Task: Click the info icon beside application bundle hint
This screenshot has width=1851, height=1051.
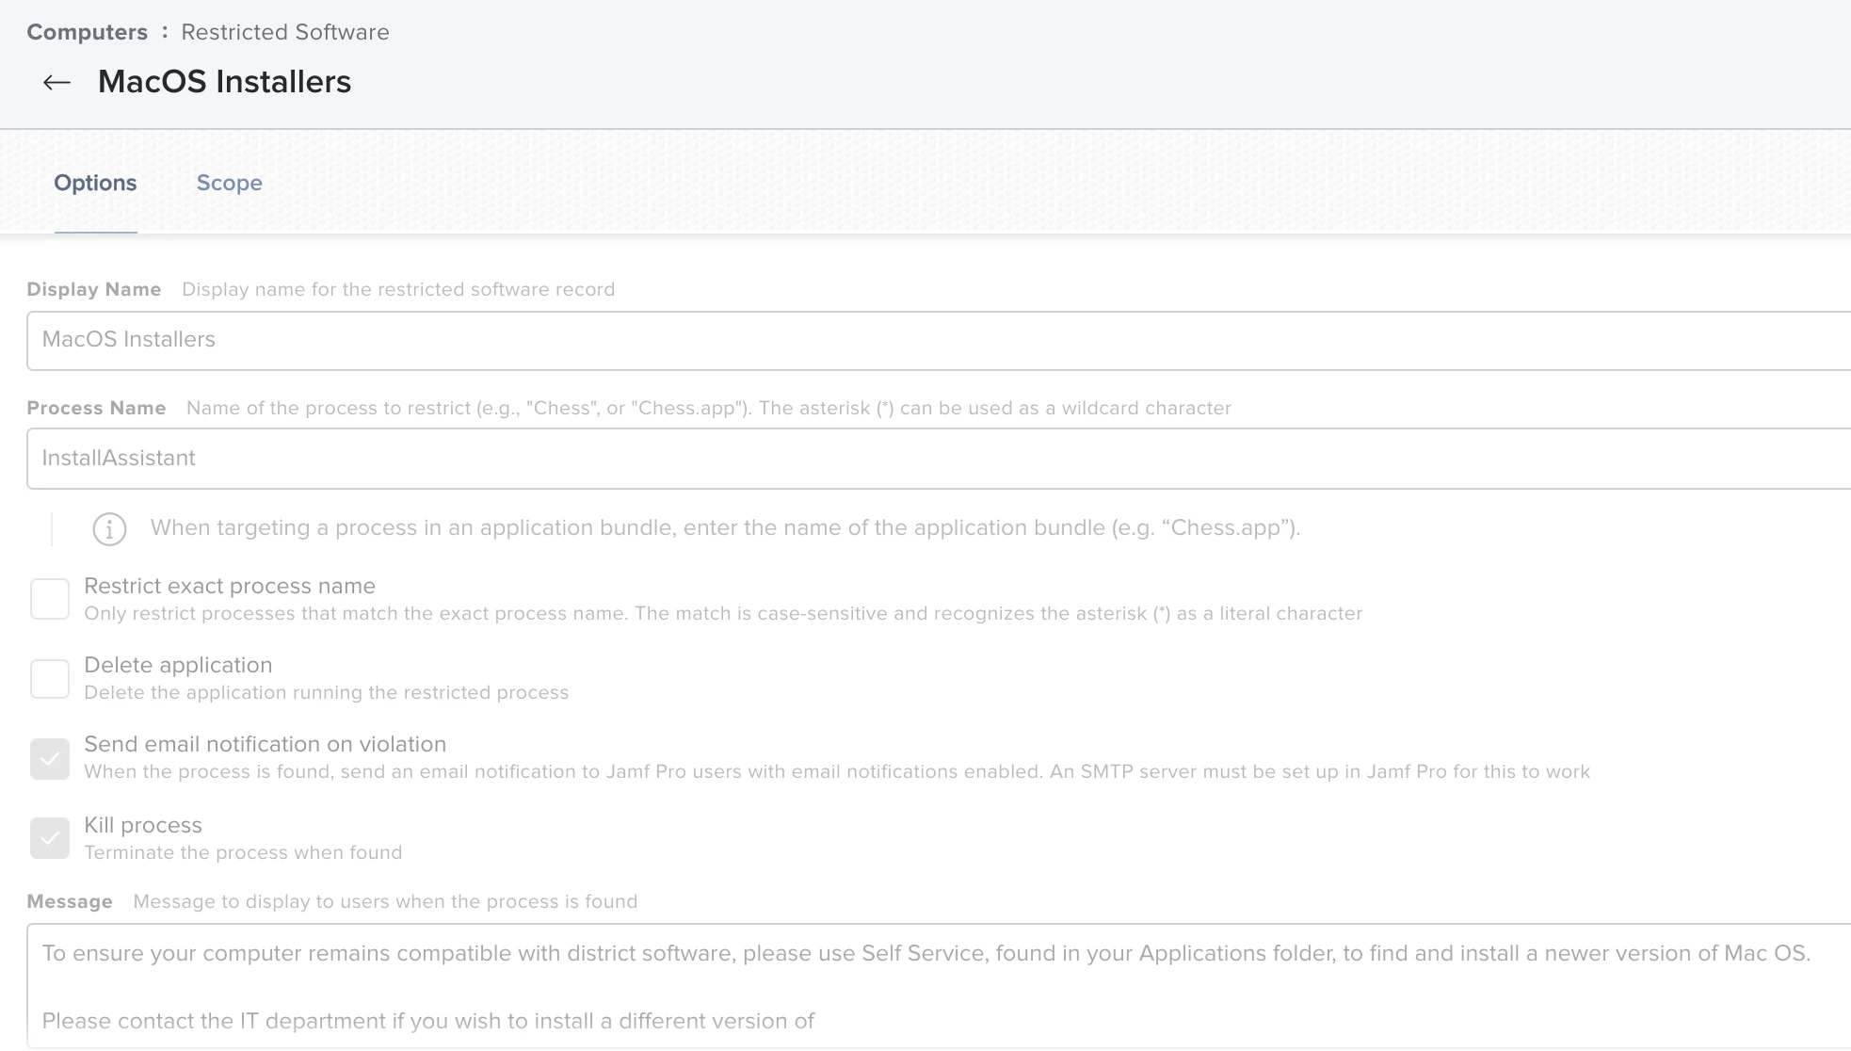Action: click(x=109, y=529)
